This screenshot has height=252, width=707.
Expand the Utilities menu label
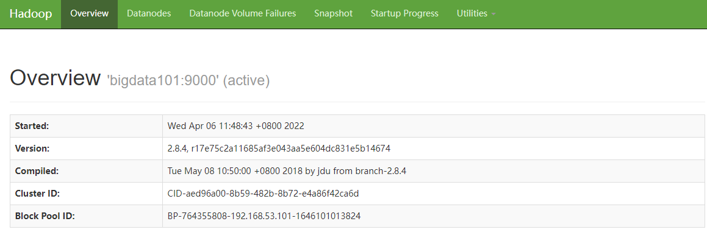coord(472,13)
